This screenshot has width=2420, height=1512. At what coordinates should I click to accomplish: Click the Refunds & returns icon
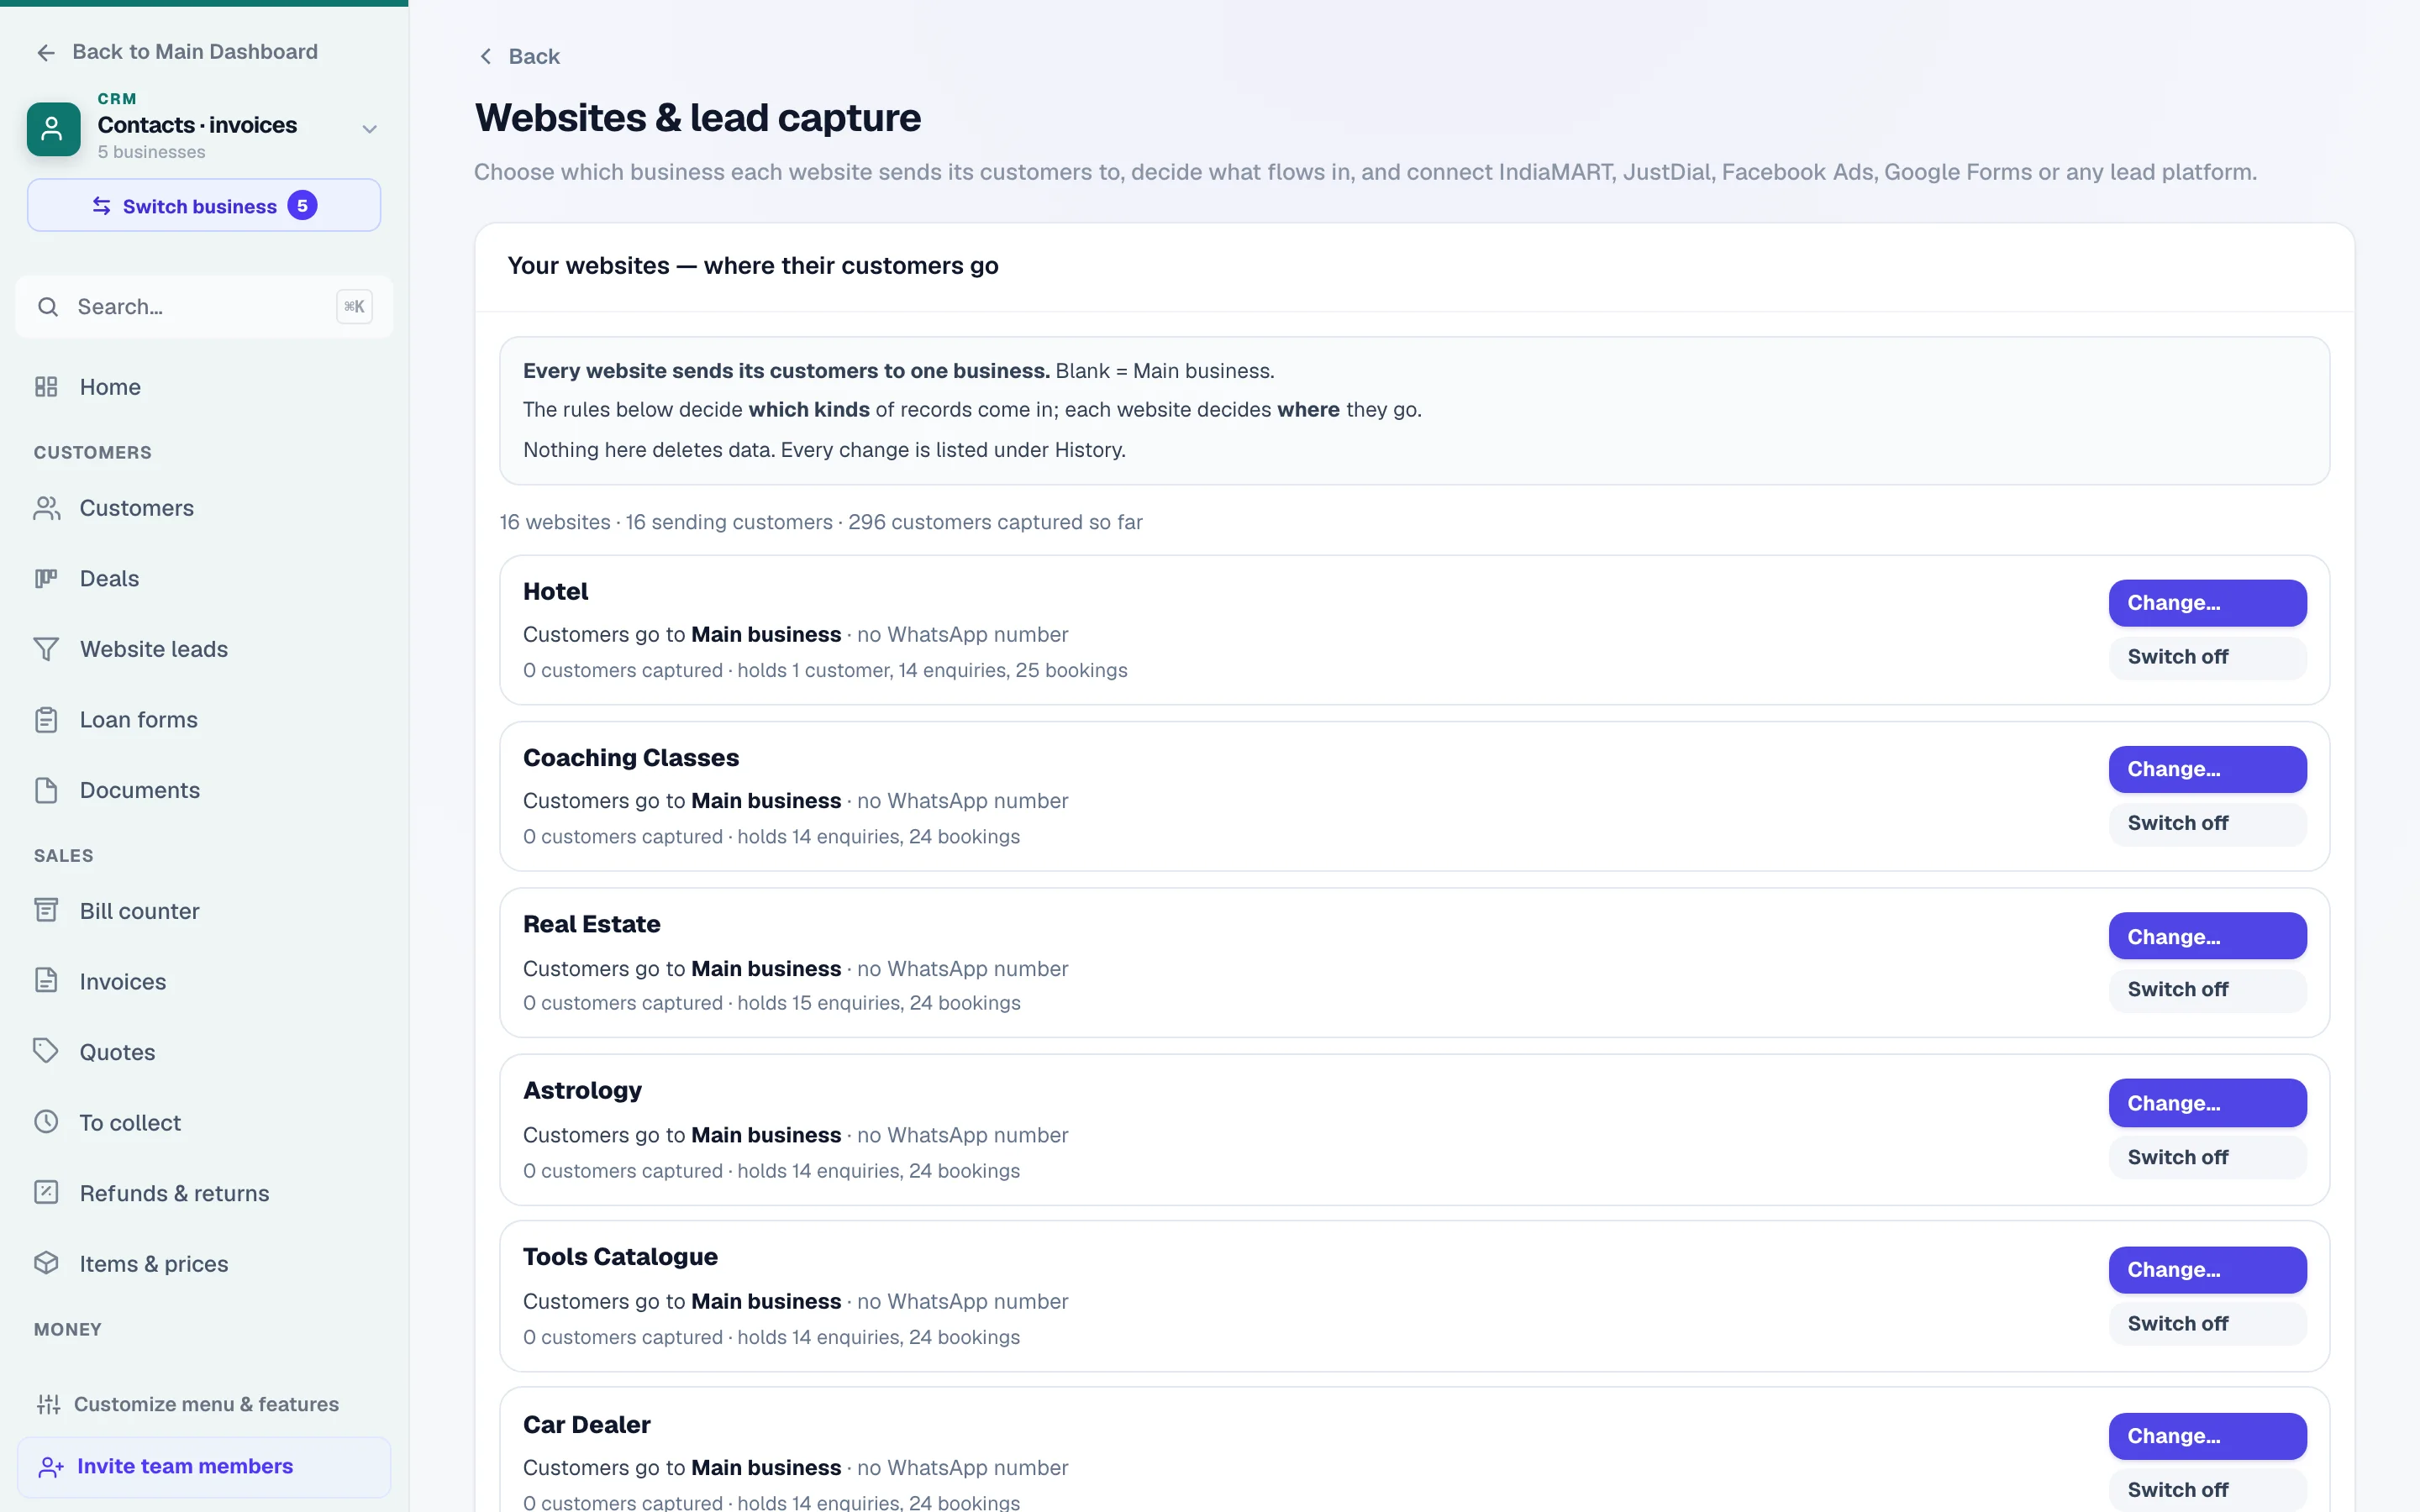[x=46, y=1192]
